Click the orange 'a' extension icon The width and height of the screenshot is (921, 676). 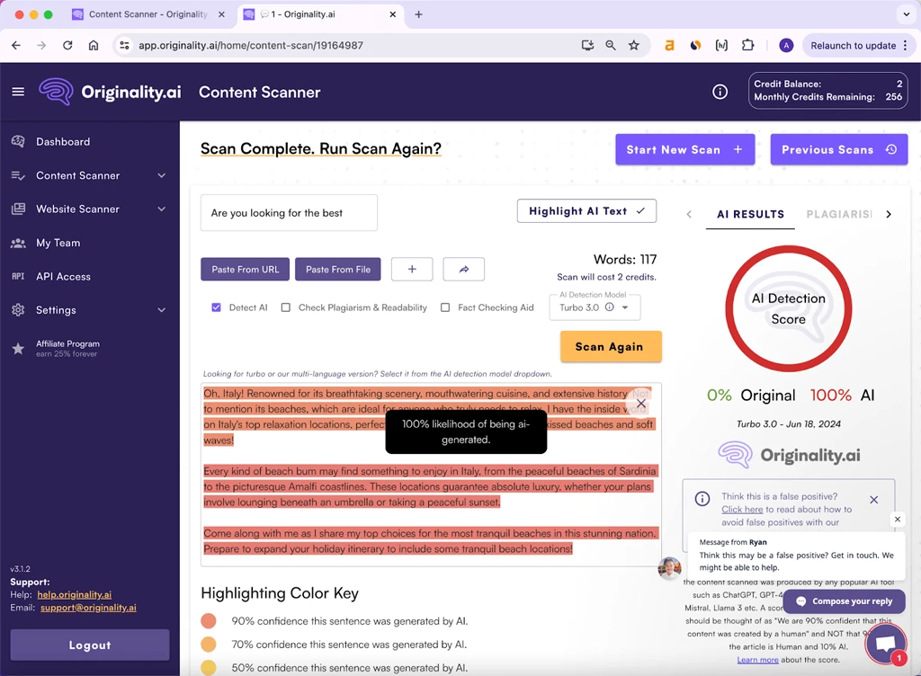[669, 45]
